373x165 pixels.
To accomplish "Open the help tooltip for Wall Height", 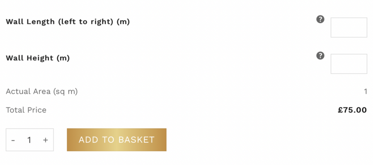I will pos(320,56).
